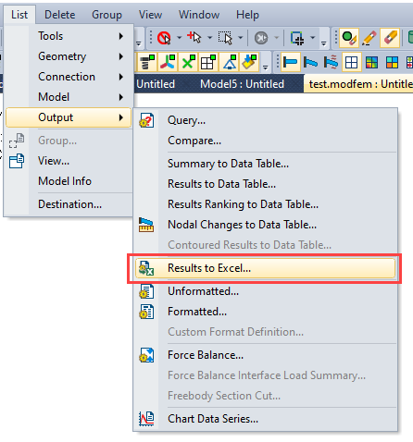The height and width of the screenshot is (442, 413).
Task: Open the List menu
Action: [19, 15]
